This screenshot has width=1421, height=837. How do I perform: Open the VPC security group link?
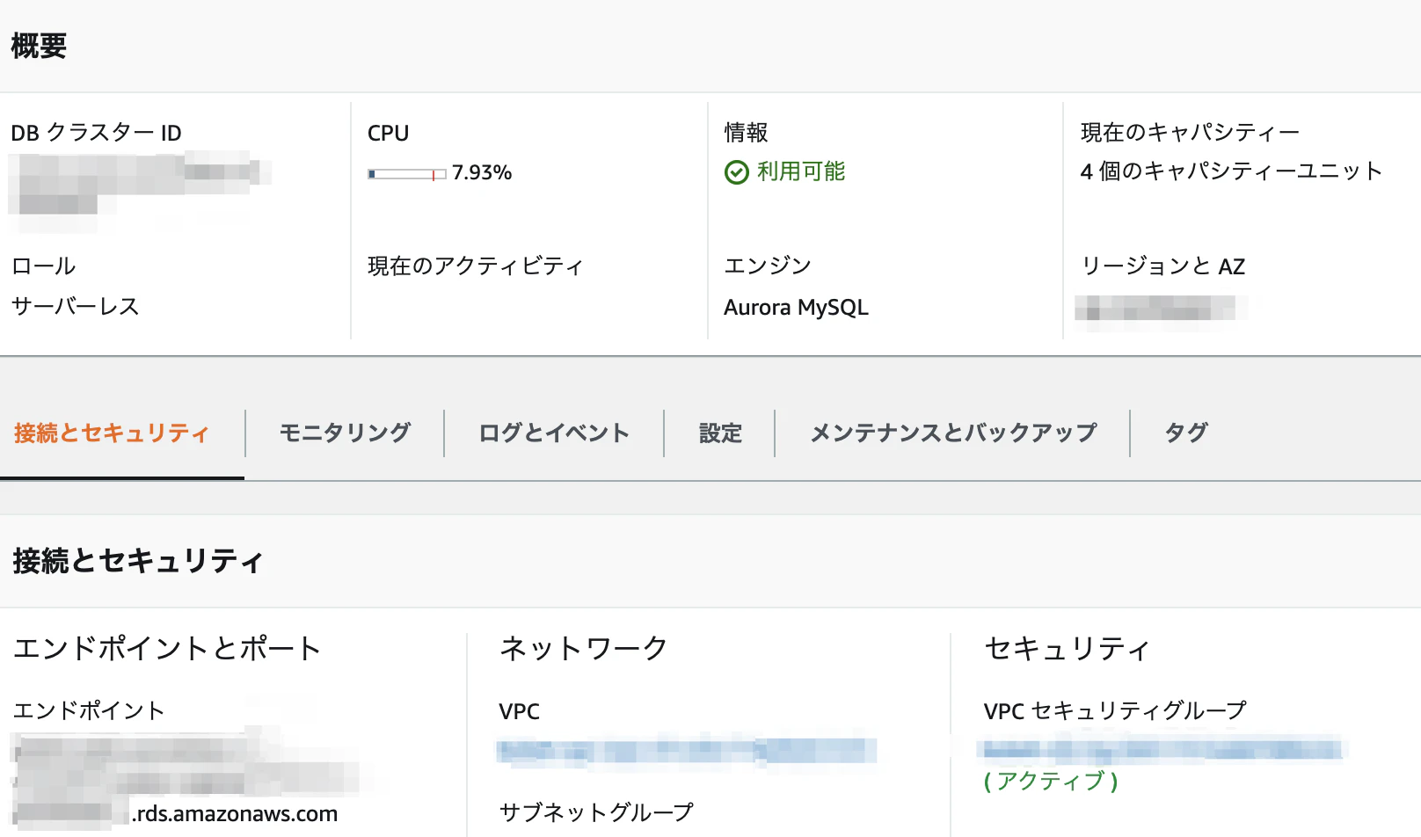tap(1162, 749)
